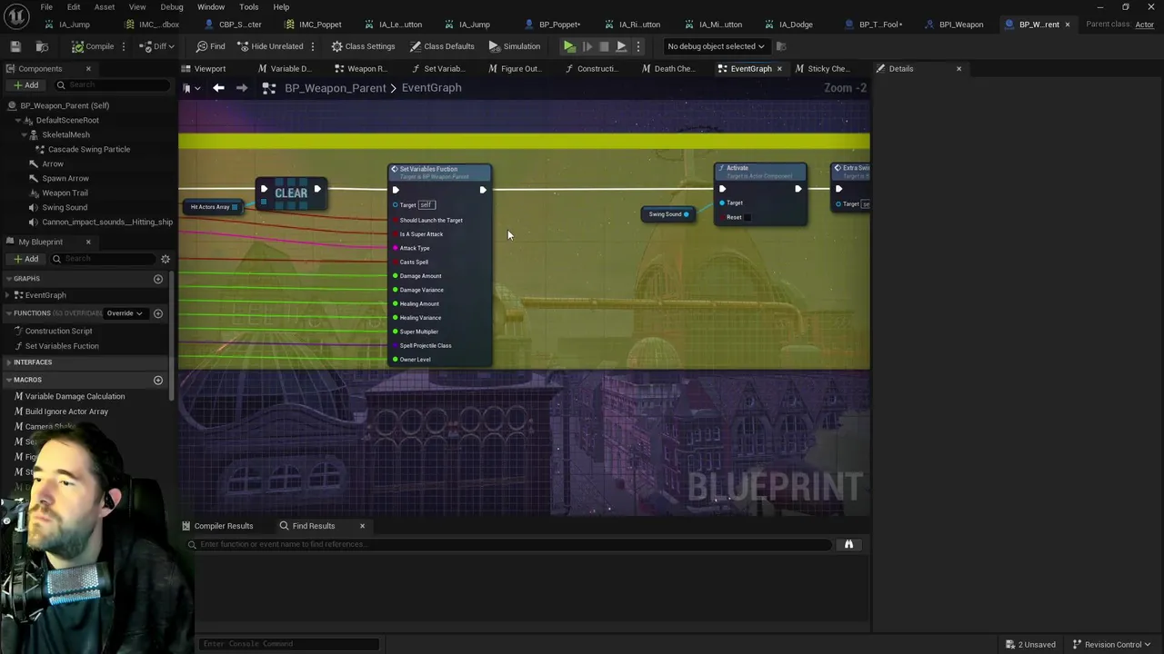Navigate forward in graph history
This screenshot has width=1164, height=654.
coord(242,88)
